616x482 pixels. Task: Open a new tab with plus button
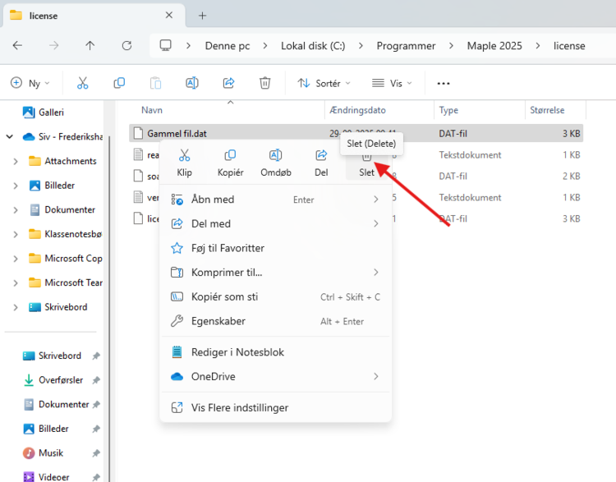(x=202, y=16)
